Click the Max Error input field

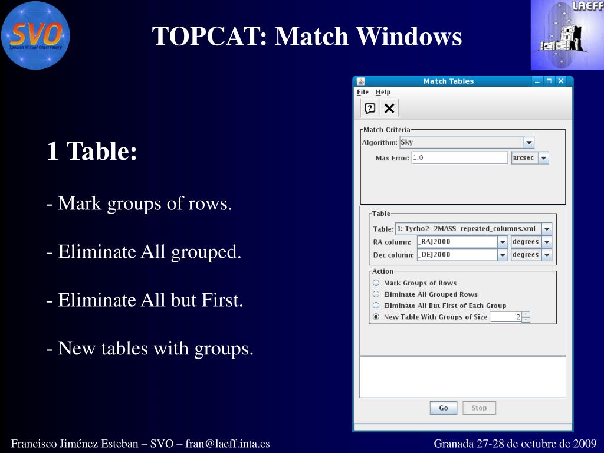(459, 158)
